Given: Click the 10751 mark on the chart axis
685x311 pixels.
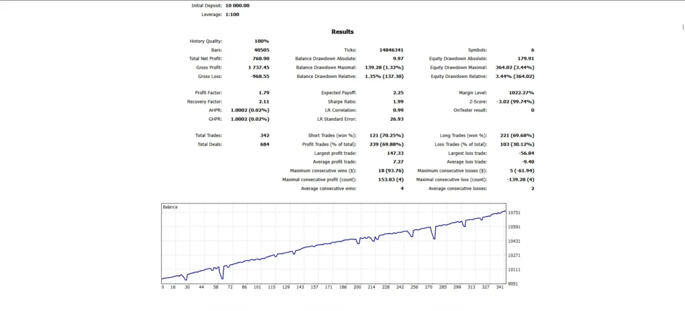Looking at the screenshot, I should (514, 212).
